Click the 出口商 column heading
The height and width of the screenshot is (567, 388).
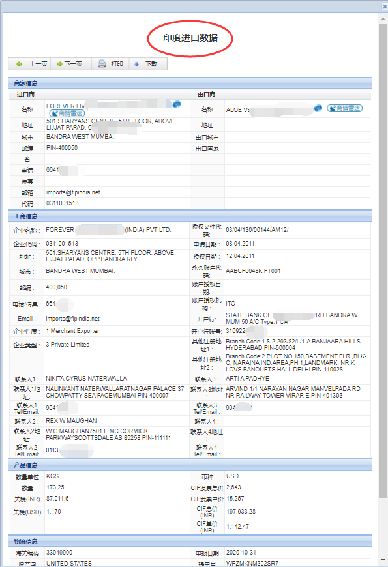click(206, 94)
